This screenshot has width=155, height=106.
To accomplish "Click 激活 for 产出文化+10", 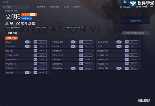I will 35,64.
